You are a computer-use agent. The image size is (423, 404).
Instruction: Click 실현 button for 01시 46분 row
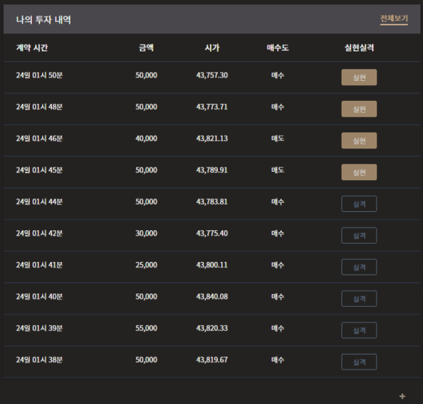pos(359,140)
